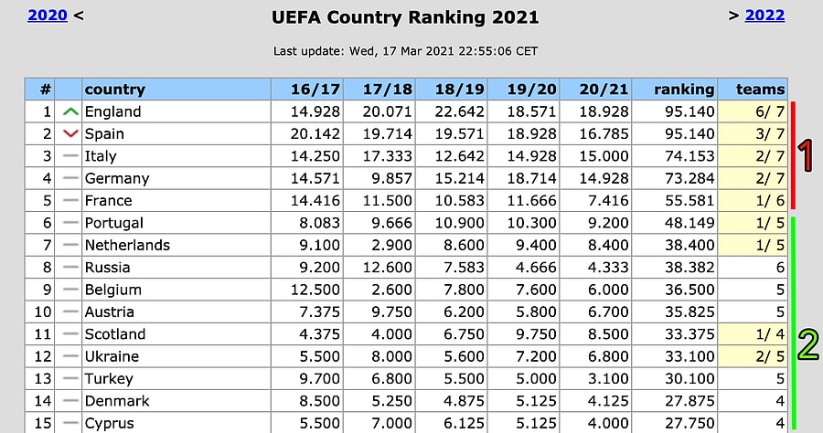Click the ranking column header
The width and height of the screenshot is (823, 433).
click(x=684, y=90)
